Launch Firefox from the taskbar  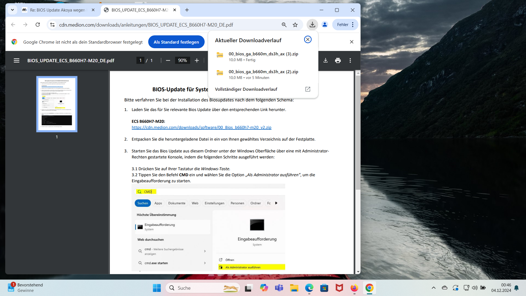[354, 288]
